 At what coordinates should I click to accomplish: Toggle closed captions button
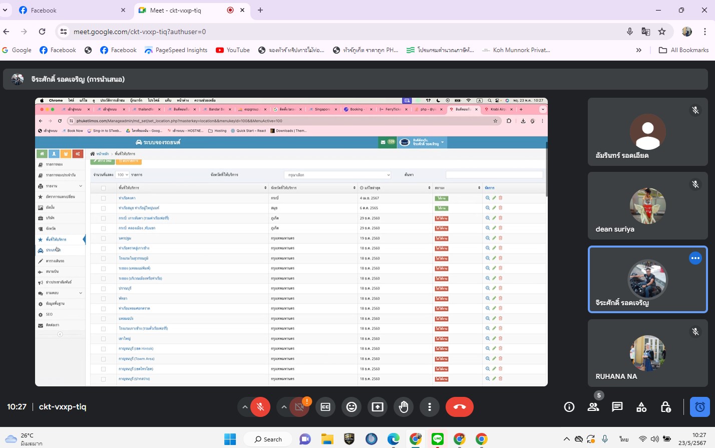(x=325, y=407)
